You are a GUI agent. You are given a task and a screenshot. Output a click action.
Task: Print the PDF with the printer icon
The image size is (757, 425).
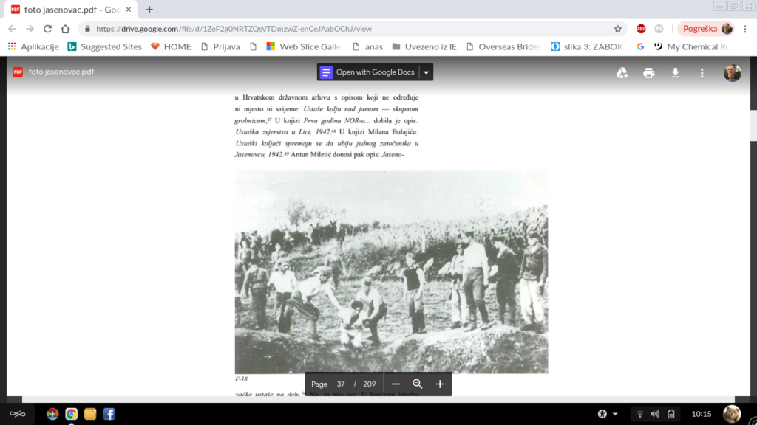[649, 72]
